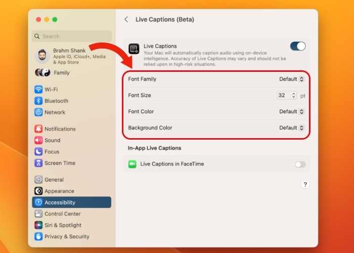Click the Family avatars icon

[x=42, y=72]
